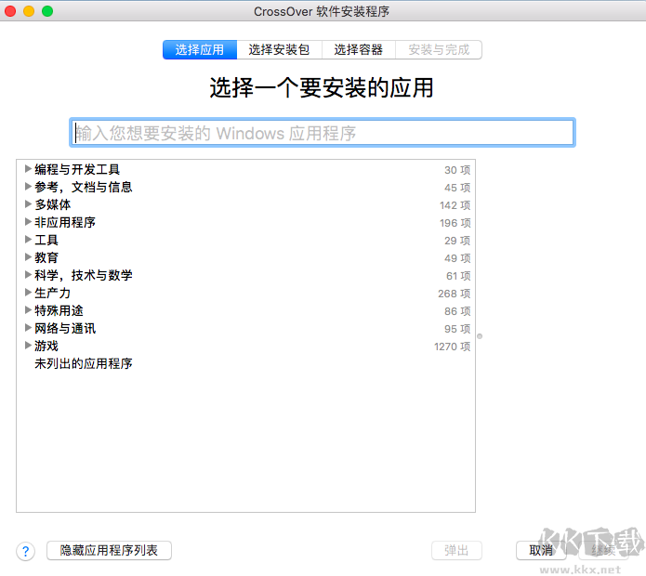The width and height of the screenshot is (646, 576).
Task: Select the 工具 row label
Action: 46,240
